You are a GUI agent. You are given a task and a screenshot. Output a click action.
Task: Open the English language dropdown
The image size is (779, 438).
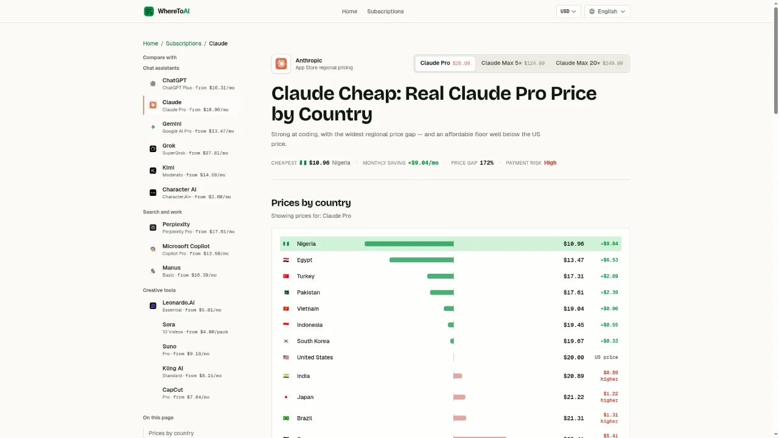(x=607, y=12)
